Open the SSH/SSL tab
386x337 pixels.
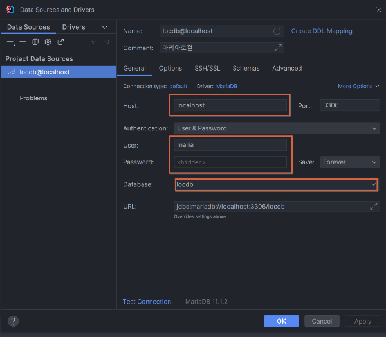pyautogui.click(x=207, y=68)
